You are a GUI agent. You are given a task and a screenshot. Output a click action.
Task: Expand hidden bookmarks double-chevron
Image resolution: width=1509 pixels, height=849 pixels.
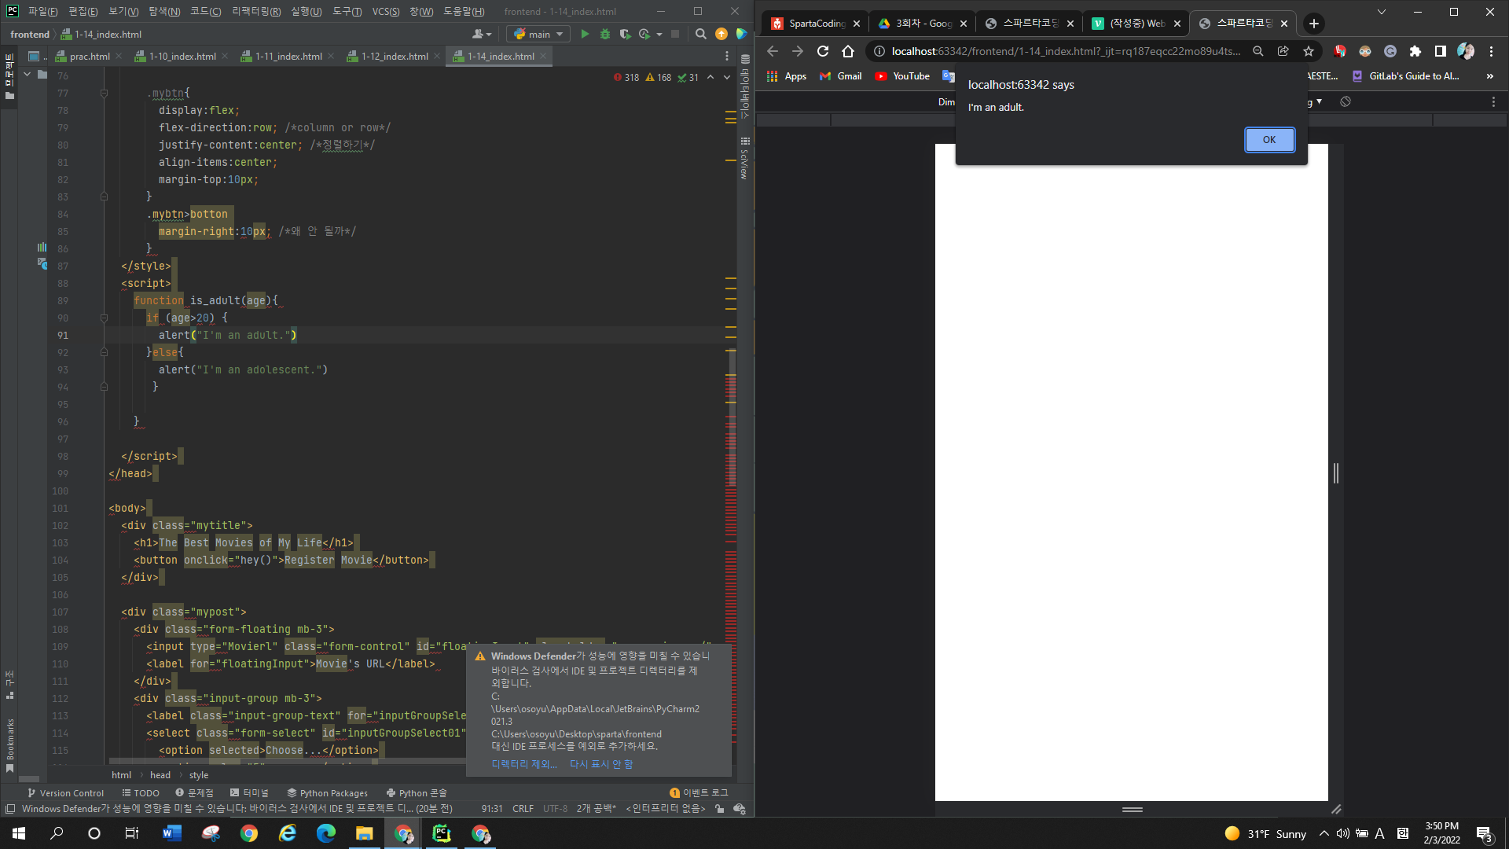(x=1489, y=76)
